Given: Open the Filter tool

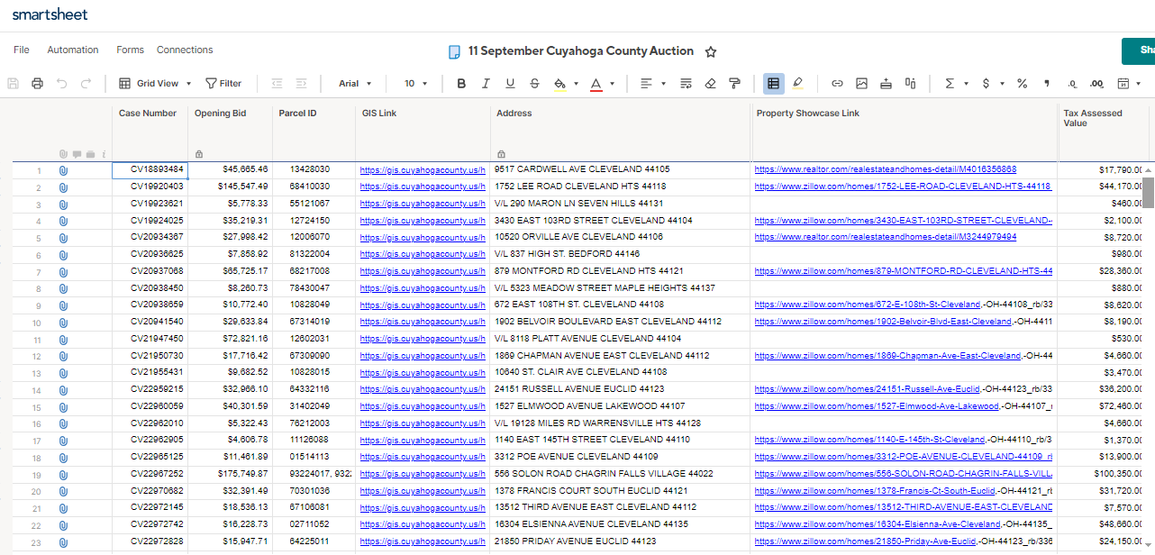Looking at the screenshot, I should tap(223, 84).
